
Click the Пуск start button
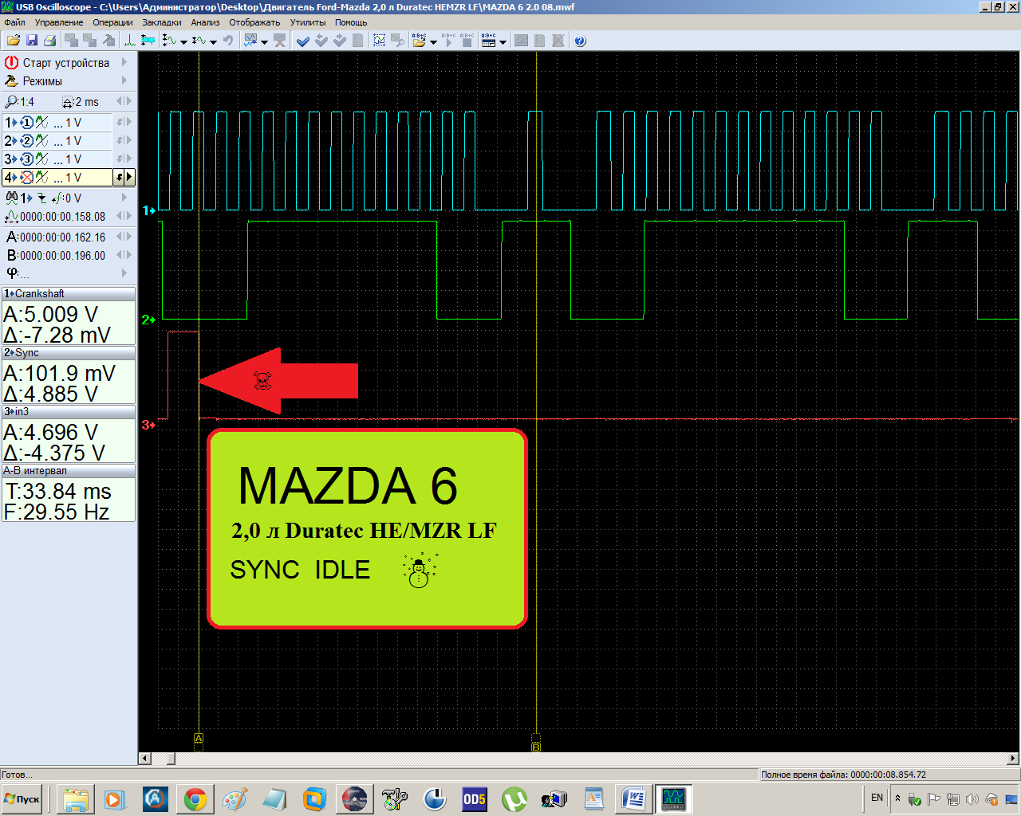(22, 798)
